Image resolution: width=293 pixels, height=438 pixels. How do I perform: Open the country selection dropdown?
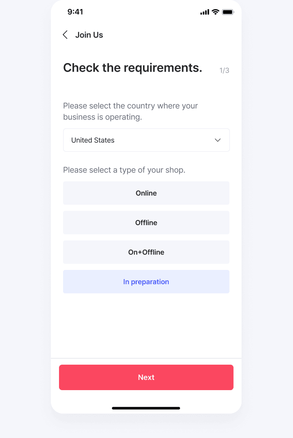(146, 140)
